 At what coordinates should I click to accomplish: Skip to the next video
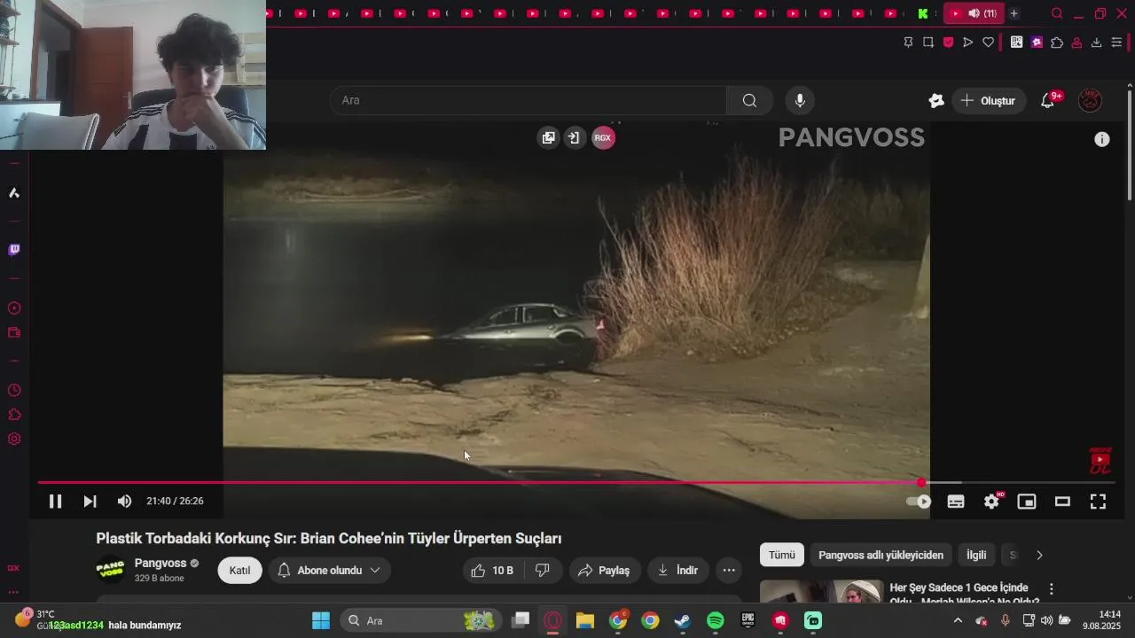click(90, 502)
